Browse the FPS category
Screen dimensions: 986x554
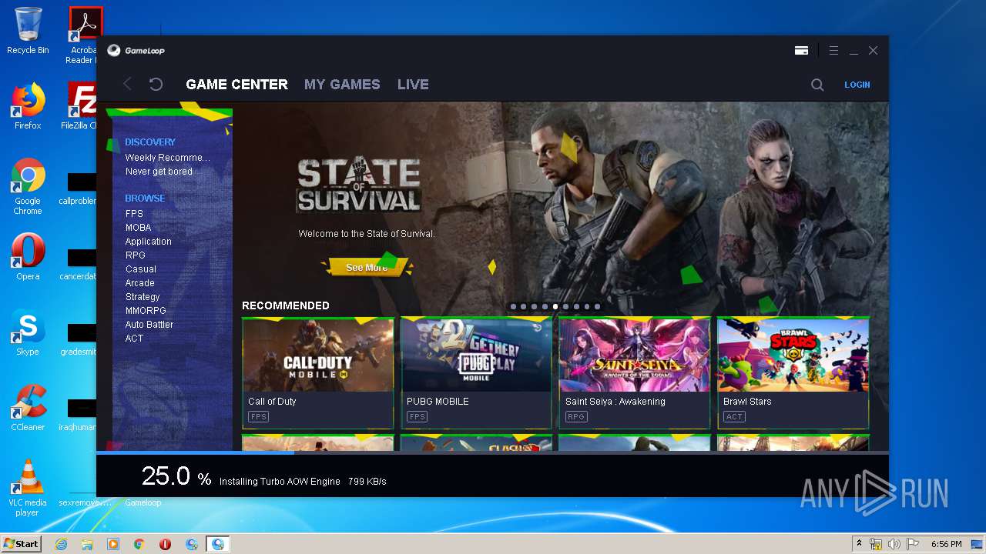pos(134,214)
